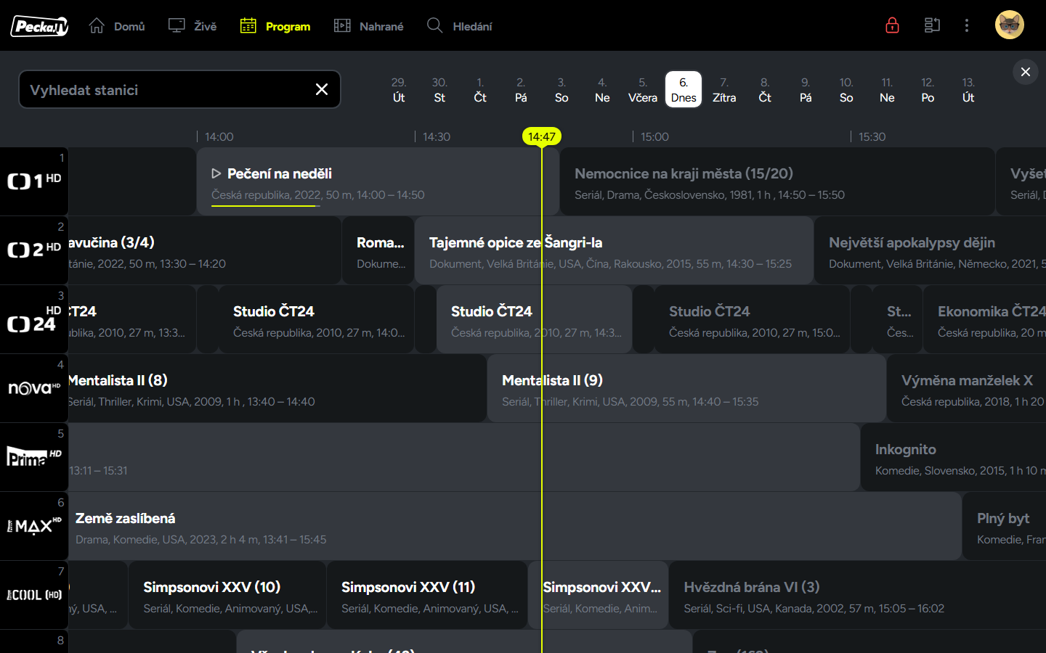Image resolution: width=1046 pixels, height=653 pixels.
Task: Open the list layout icon
Action: [x=932, y=25]
